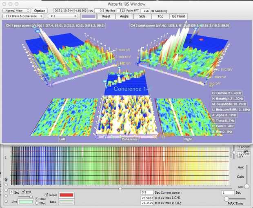This screenshot has height=208, width=253.
Task: Click the 0 Sec start time field
Action: (x=11, y=192)
